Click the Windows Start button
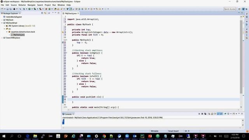The image size is (249, 140). coord(4,136)
